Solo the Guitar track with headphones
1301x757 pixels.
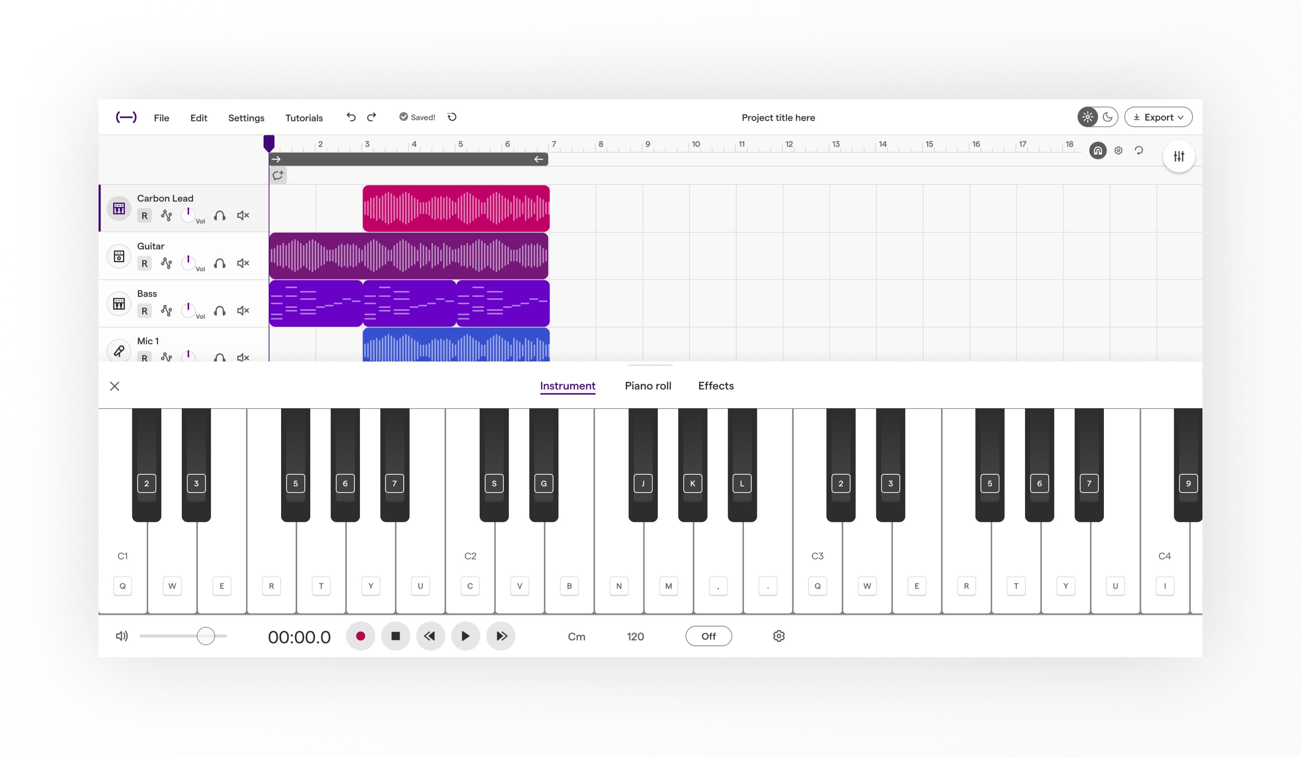coord(220,263)
